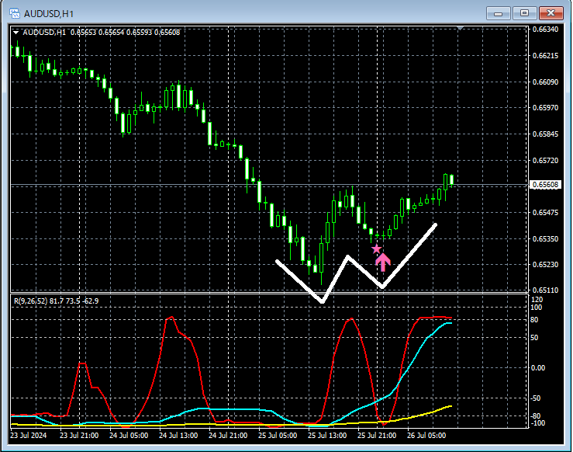Click the 0.65720 price scale label

pos(546,160)
